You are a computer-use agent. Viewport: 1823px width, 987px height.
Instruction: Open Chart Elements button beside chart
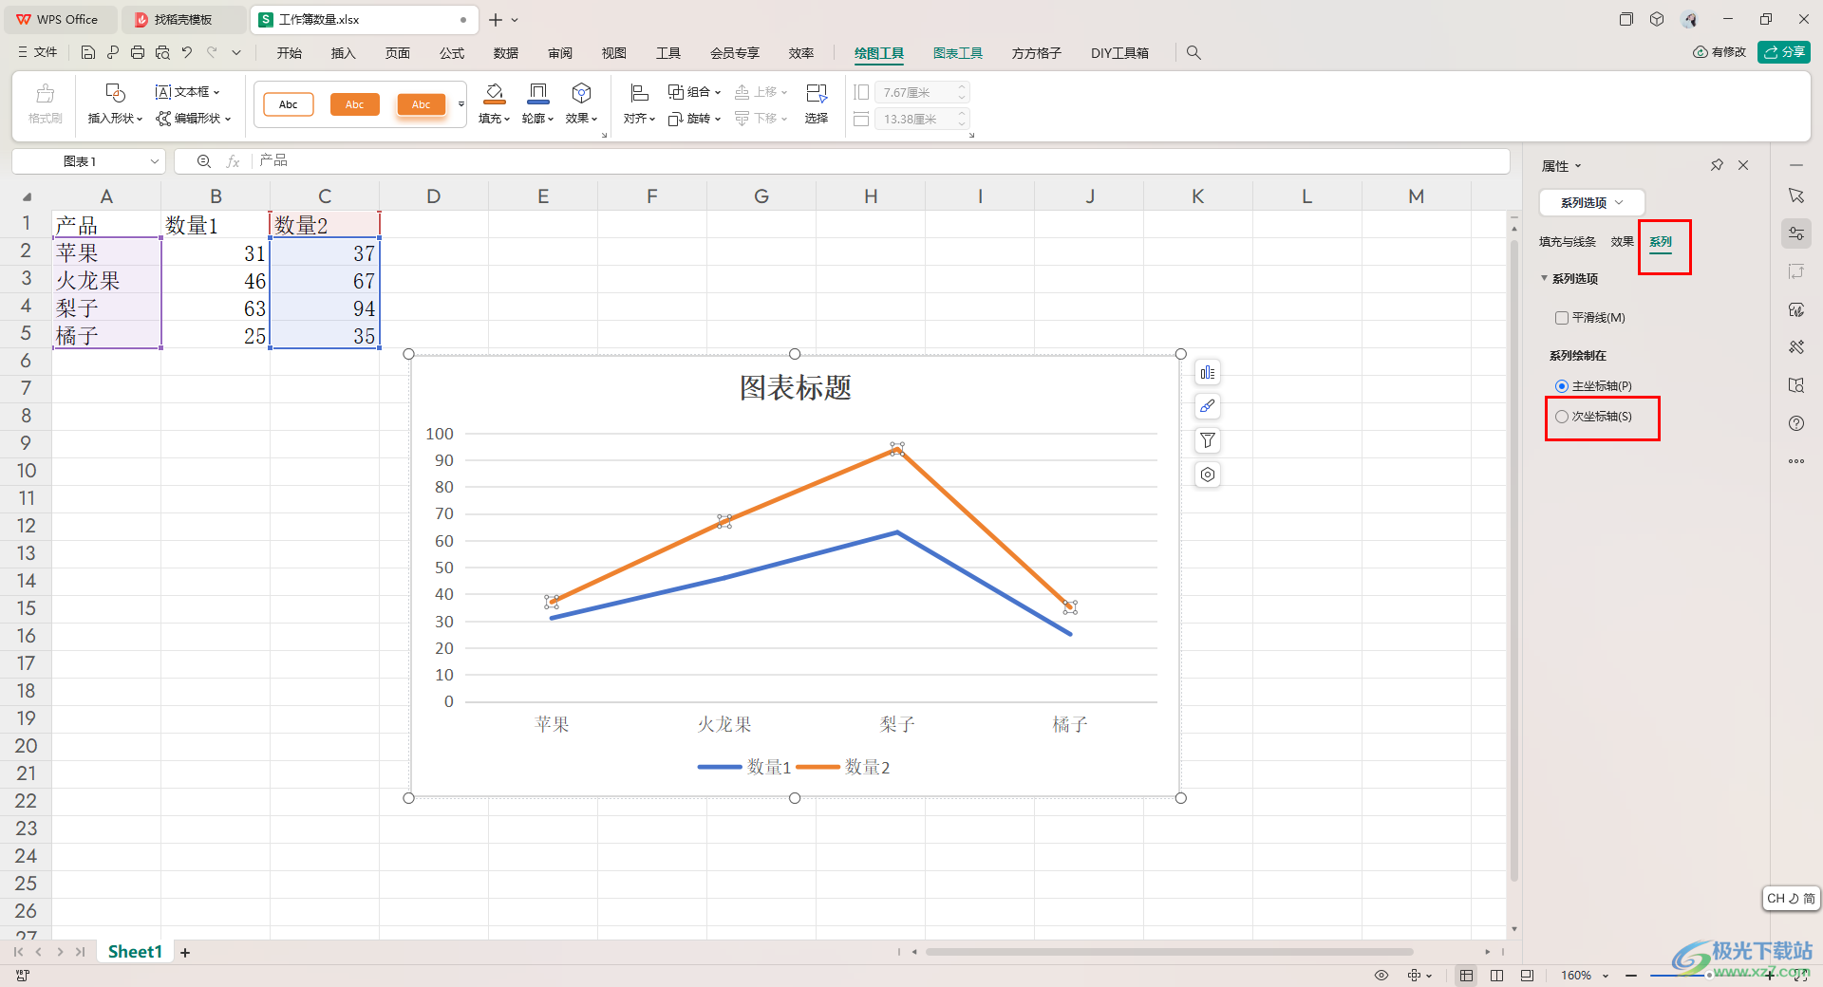pyautogui.click(x=1208, y=373)
